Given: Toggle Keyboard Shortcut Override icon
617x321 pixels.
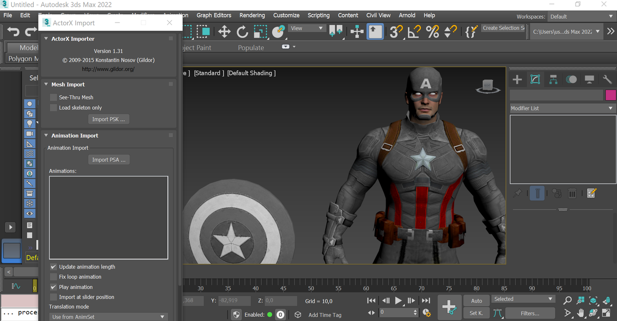Looking at the screenshot, I should [375, 32].
